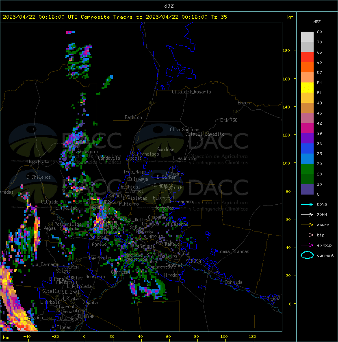Click the C_Guido map label
Screen dimensions: 338x342
50,202
